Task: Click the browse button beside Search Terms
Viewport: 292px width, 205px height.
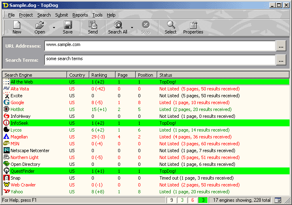Action: (x=281, y=60)
